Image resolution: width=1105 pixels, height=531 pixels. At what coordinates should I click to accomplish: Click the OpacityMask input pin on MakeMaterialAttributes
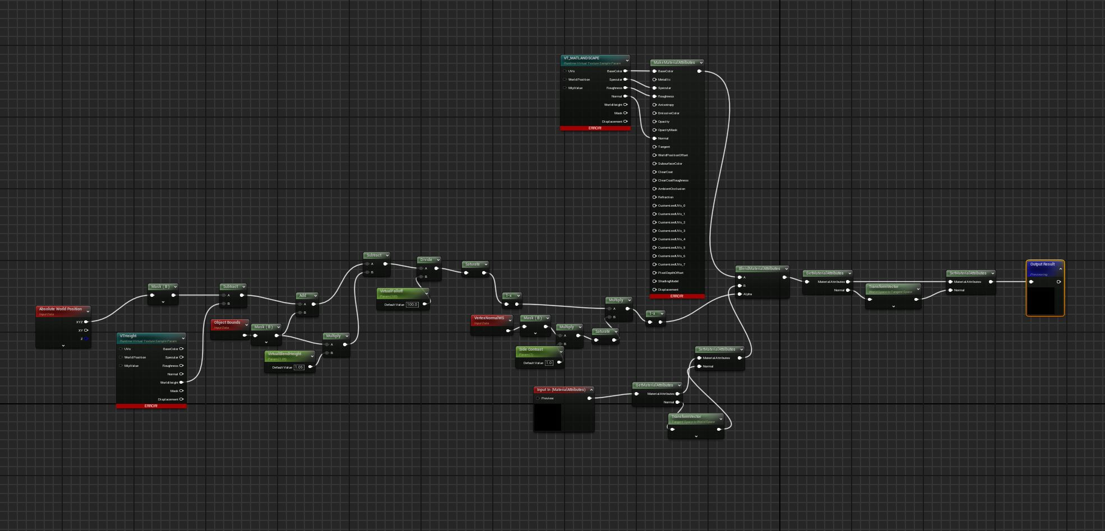[x=654, y=130]
